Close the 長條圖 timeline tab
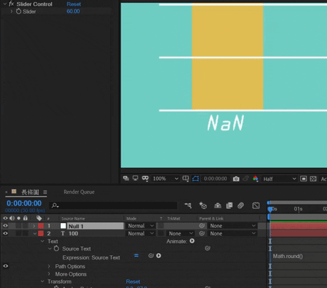This screenshot has width=327, height=288. pyautogui.click(x=6, y=192)
